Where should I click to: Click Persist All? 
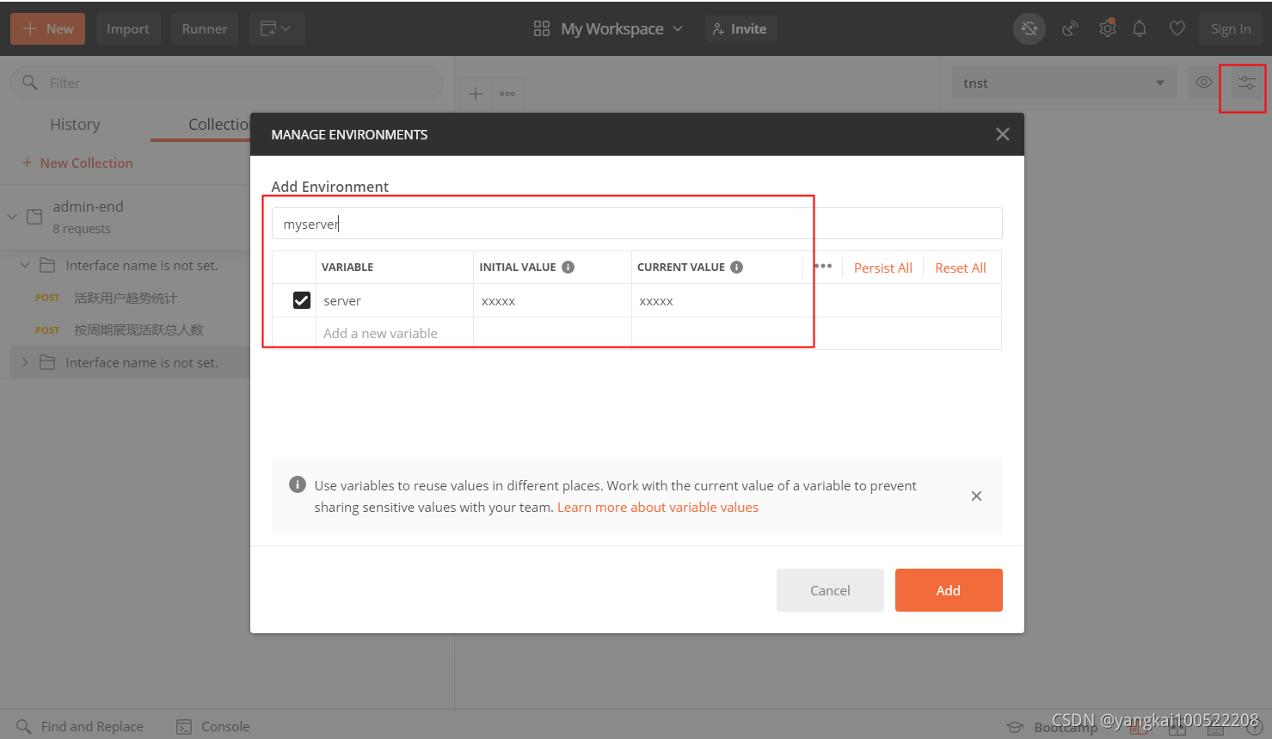(883, 268)
